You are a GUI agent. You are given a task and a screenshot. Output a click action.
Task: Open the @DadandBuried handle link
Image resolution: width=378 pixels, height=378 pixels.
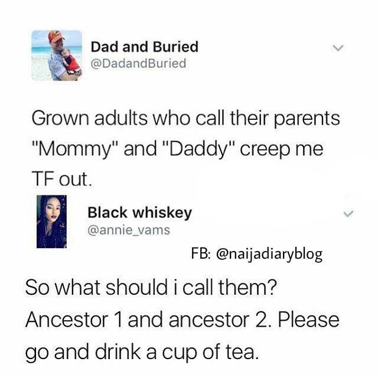coord(138,63)
